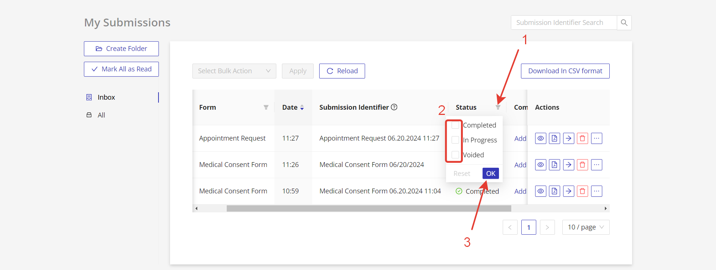Screen dimensions: 716x270
Task: Switch to the All folder
Action: click(101, 115)
